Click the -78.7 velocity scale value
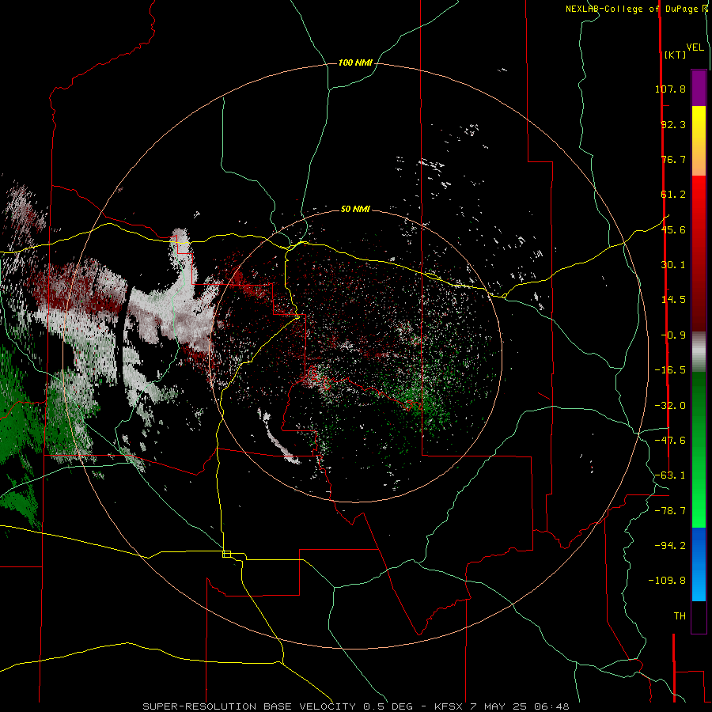Screen dimensions: 712x712 [x=670, y=511]
